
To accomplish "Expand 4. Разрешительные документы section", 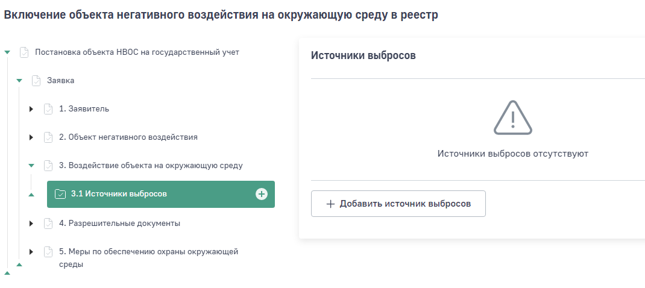I will tap(31, 224).
